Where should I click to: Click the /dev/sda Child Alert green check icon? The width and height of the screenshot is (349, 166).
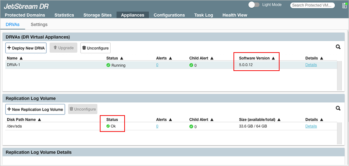coord(191,126)
